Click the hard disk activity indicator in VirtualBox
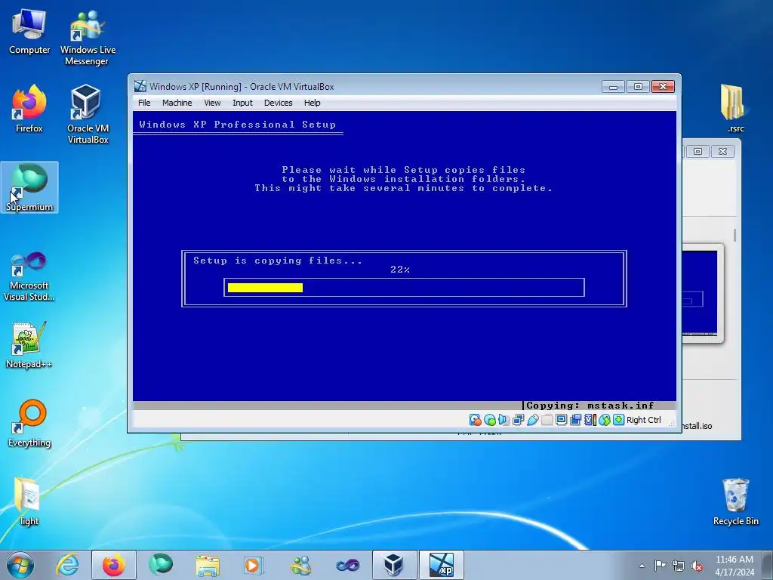The height and width of the screenshot is (580, 773). click(x=476, y=420)
